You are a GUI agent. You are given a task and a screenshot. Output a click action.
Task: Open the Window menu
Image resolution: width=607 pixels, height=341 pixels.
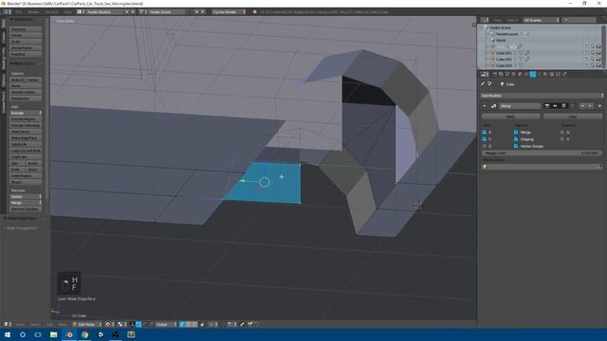click(x=51, y=12)
